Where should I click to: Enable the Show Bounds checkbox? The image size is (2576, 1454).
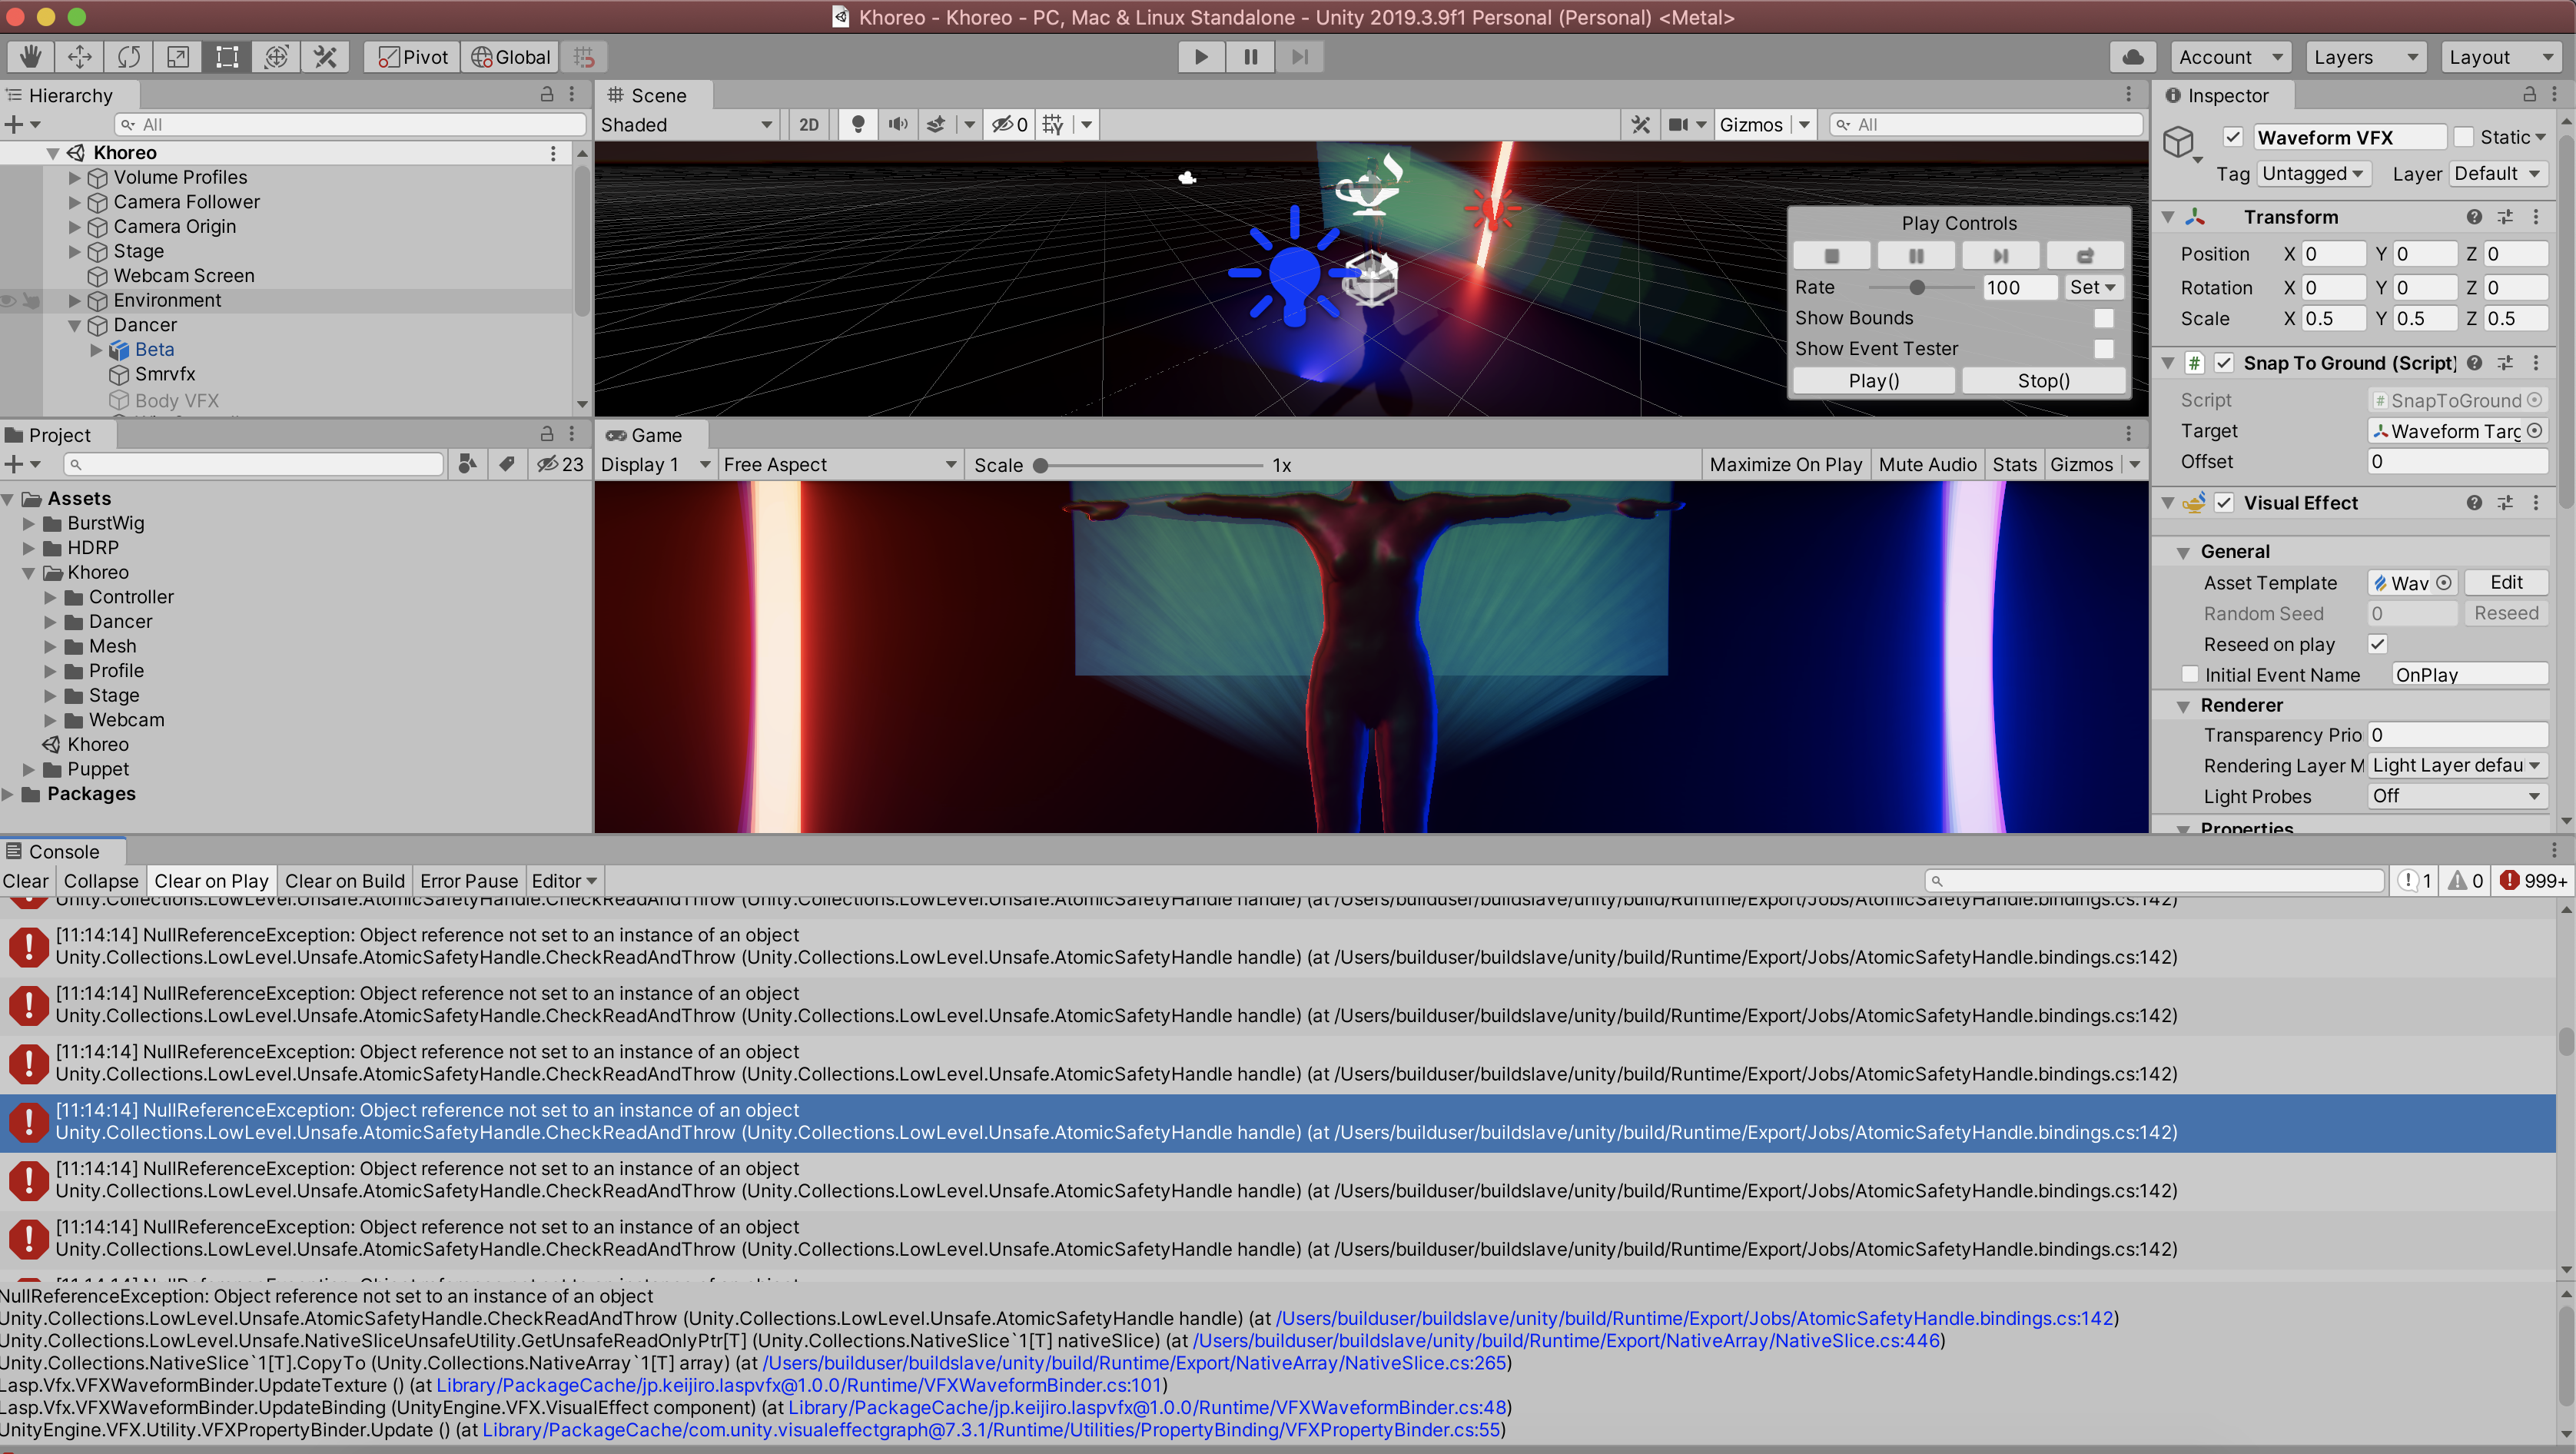click(x=2104, y=318)
